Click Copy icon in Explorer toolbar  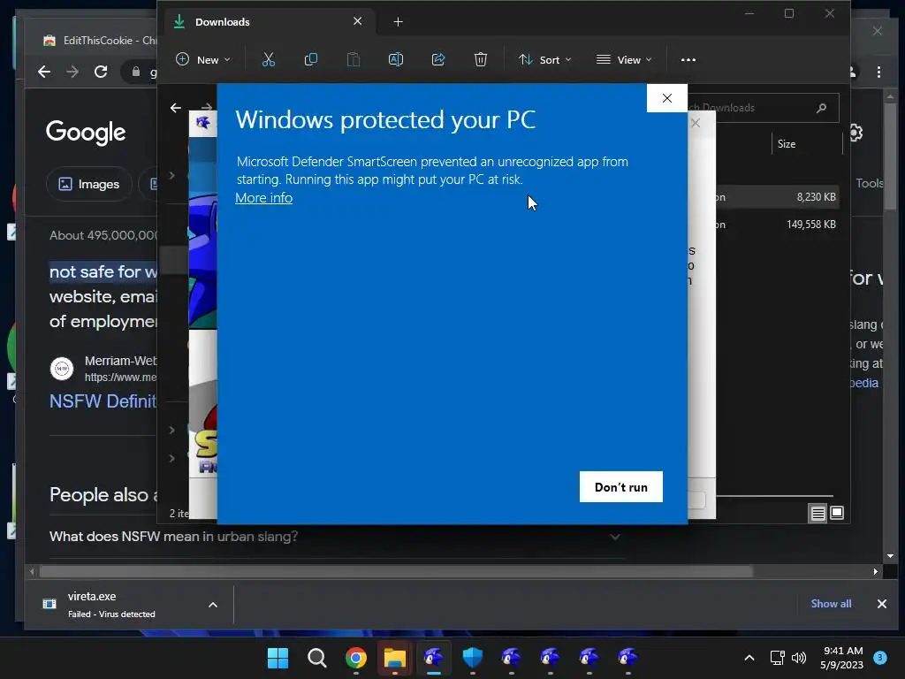310,59
